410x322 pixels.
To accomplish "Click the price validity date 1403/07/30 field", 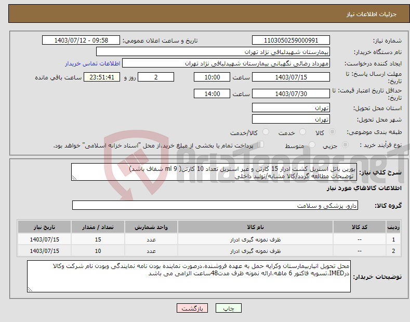I will pos(291,93).
